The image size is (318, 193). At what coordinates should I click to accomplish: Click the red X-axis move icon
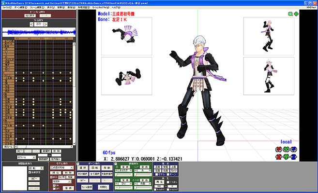click(279, 157)
